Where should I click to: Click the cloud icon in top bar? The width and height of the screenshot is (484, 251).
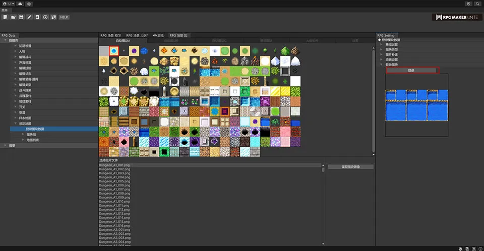pos(20,4)
